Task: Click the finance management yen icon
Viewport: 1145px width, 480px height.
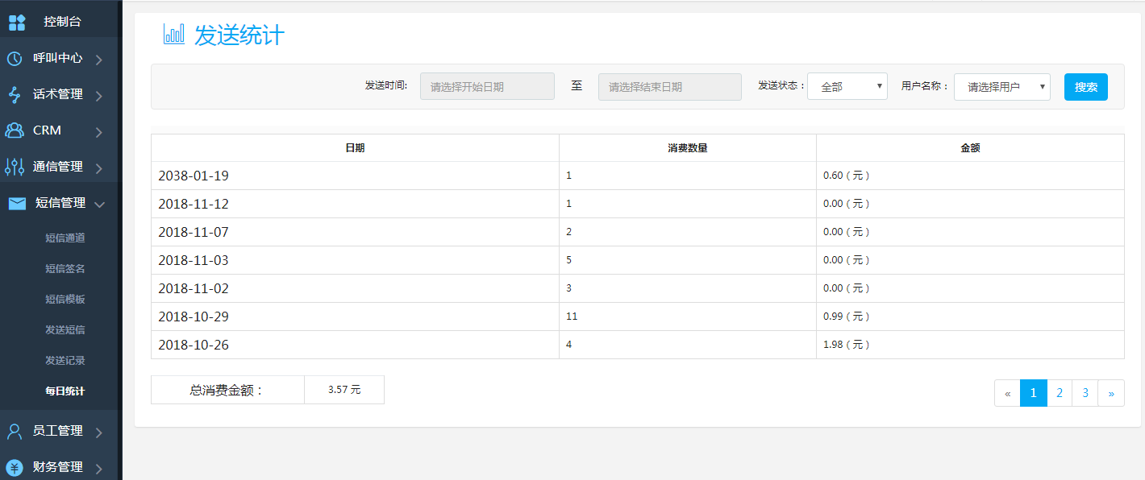Action: point(15,467)
